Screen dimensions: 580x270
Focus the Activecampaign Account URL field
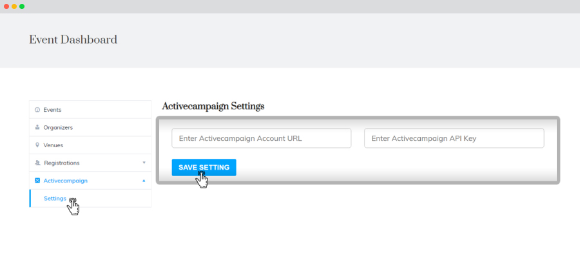pyautogui.click(x=261, y=138)
